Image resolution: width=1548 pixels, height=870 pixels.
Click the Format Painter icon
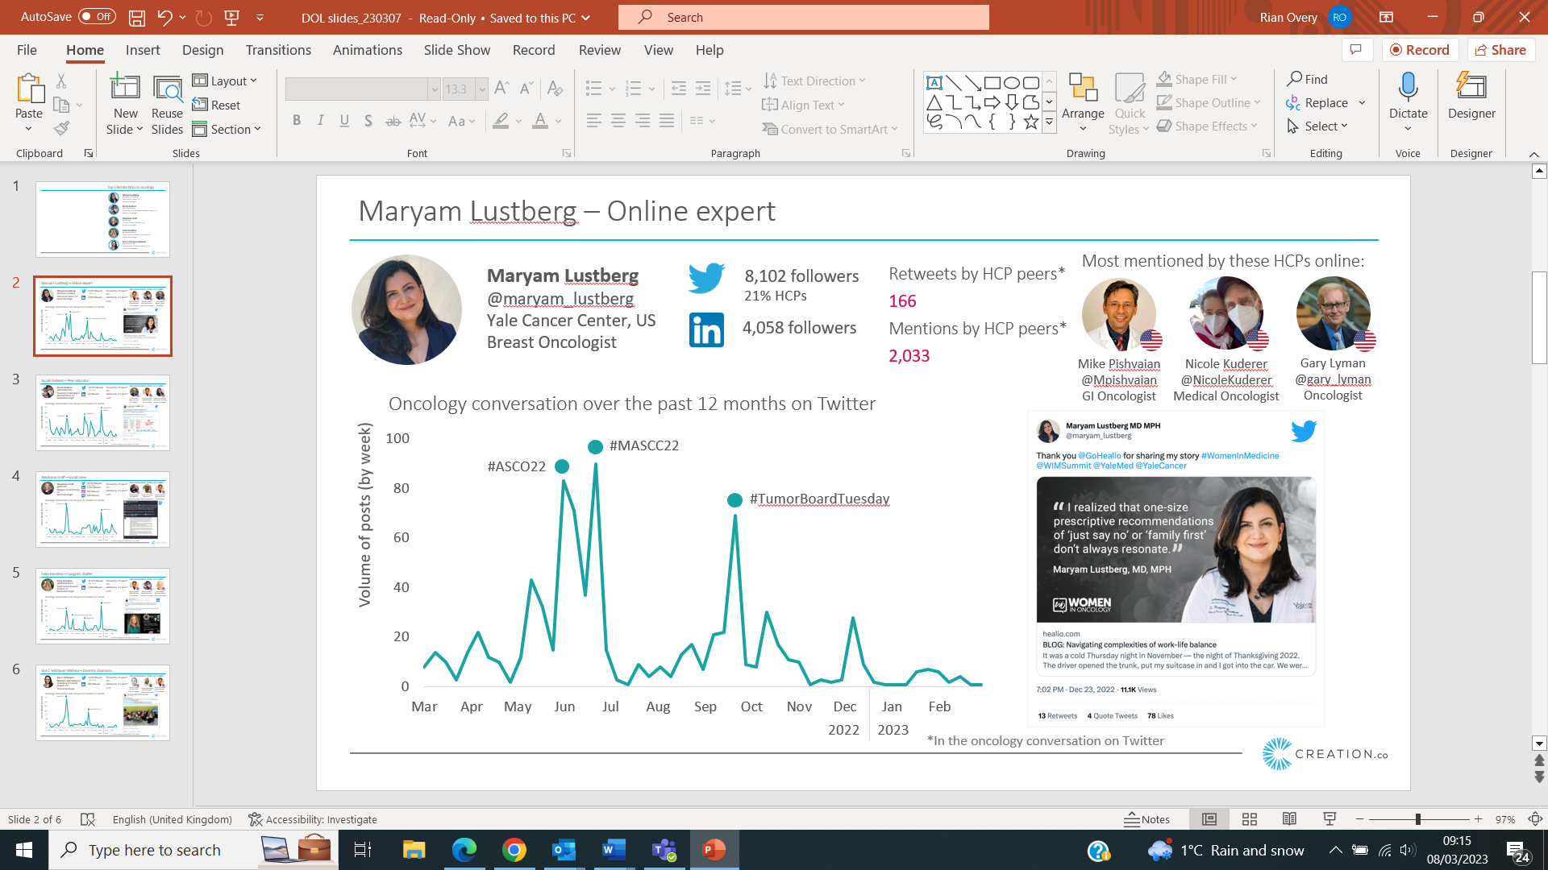tap(61, 128)
